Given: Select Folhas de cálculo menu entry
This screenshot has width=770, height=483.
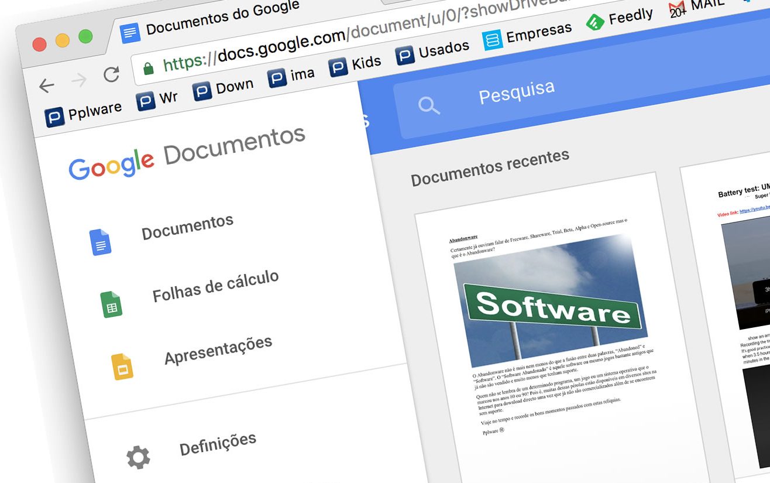Looking at the screenshot, I should pyautogui.click(x=215, y=286).
